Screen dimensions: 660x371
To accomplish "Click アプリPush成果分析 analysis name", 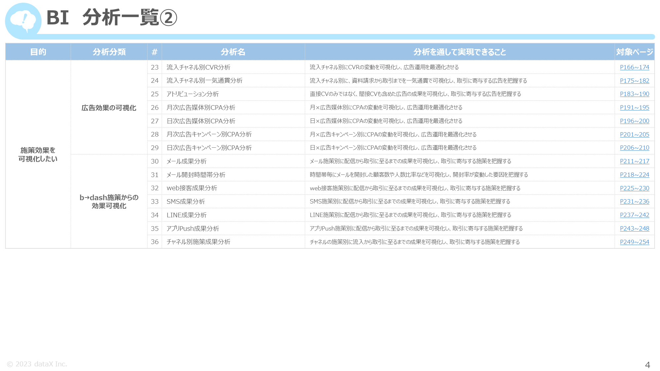I will click(x=193, y=229).
